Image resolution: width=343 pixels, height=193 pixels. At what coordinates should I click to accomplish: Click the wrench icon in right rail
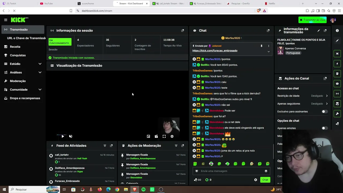[x=337, y=114]
